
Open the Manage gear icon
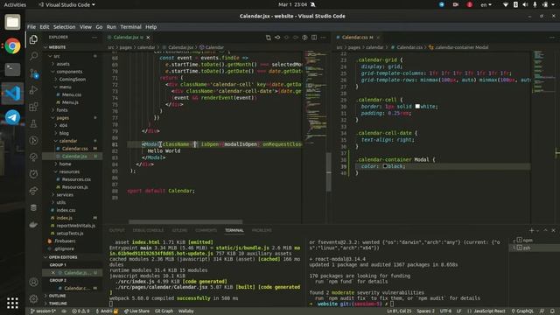point(33,298)
